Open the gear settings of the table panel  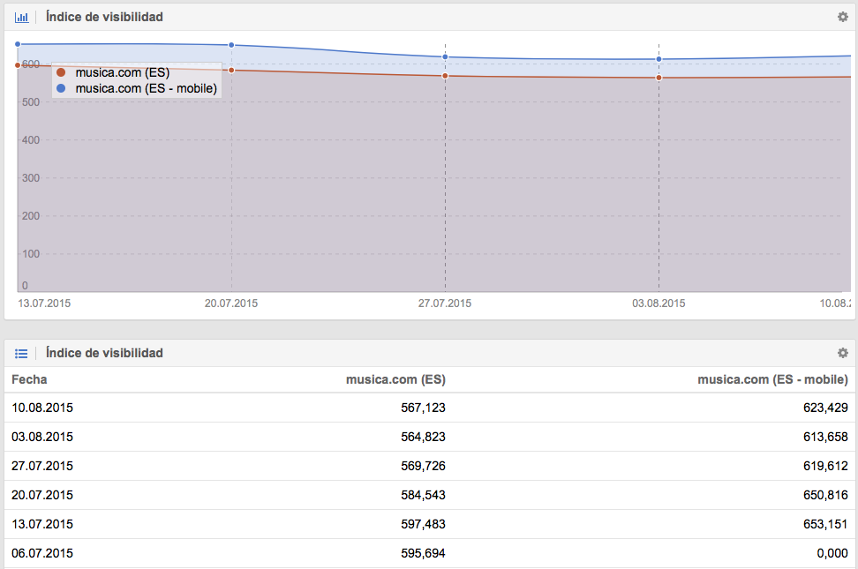tap(842, 353)
